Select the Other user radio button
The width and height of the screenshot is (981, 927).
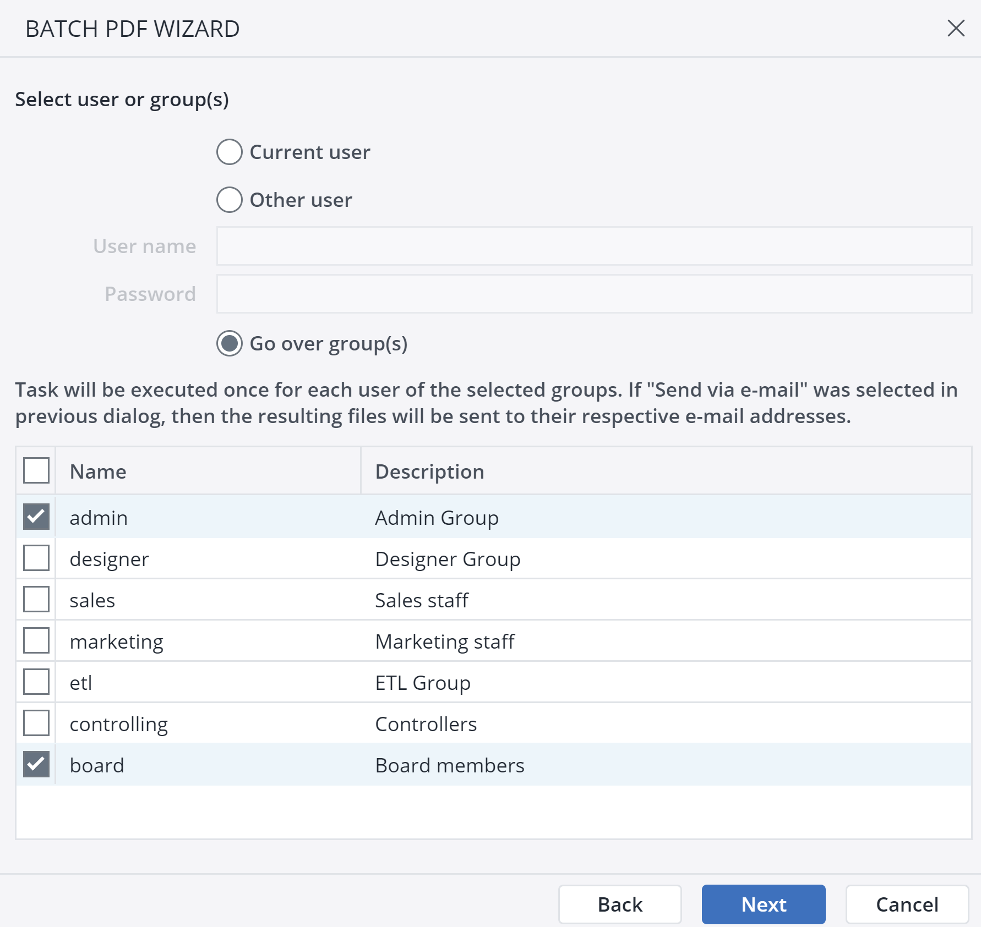[230, 200]
